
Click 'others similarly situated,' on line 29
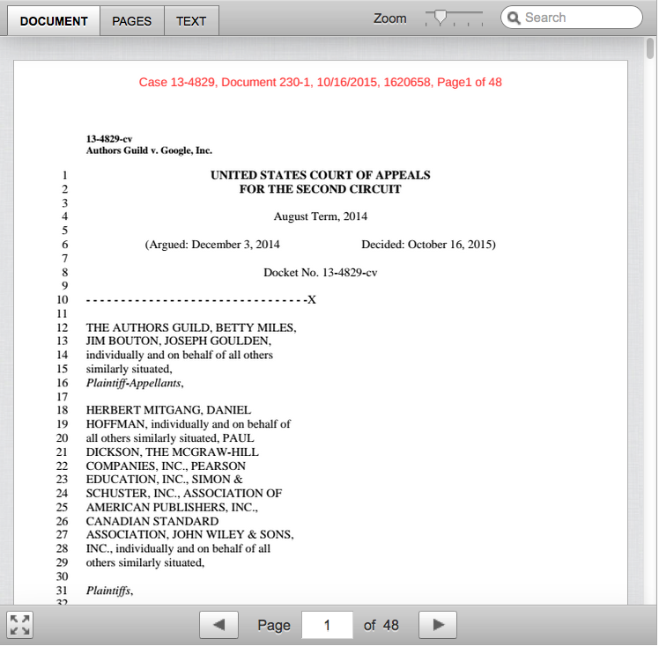[x=145, y=563]
